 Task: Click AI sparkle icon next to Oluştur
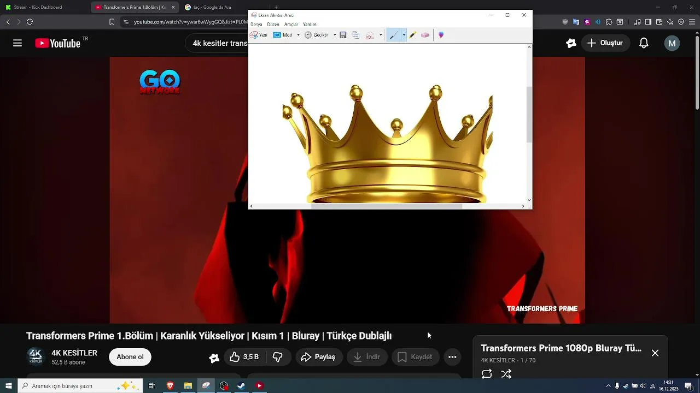pyautogui.click(x=571, y=43)
